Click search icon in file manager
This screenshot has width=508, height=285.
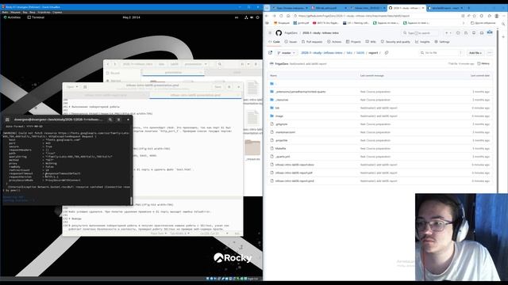tap(220, 64)
